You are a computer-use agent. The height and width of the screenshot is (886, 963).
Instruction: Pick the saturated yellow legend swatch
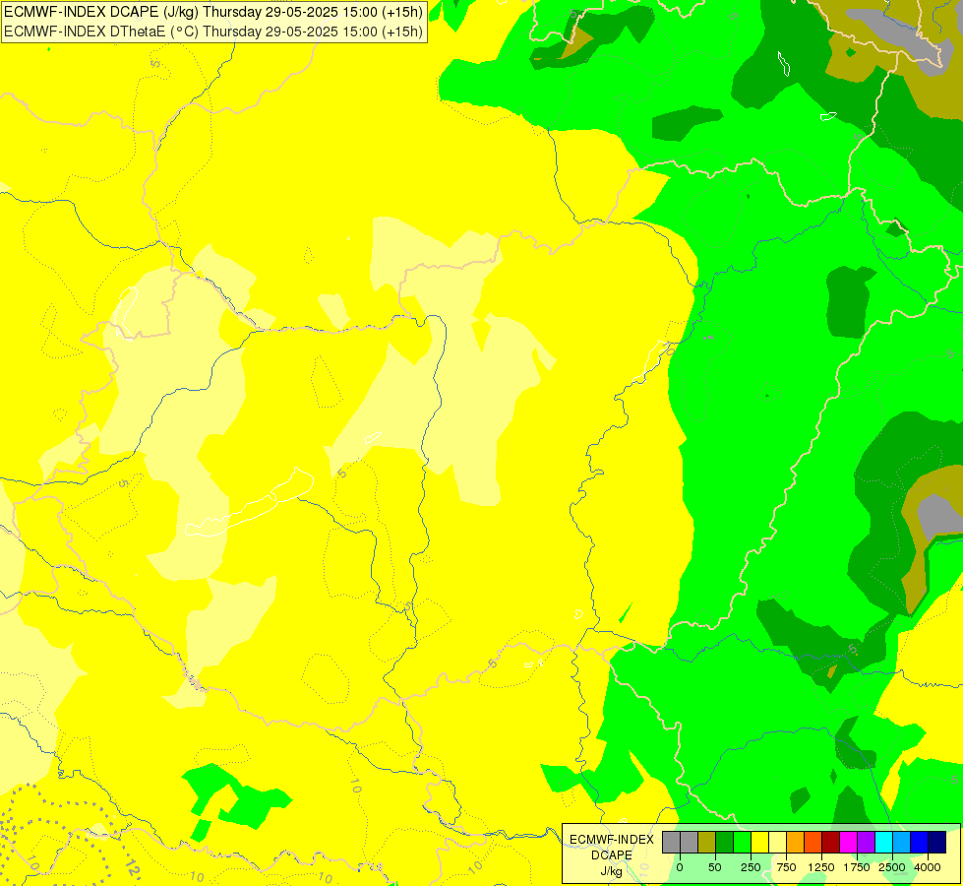[x=759, y=842]
